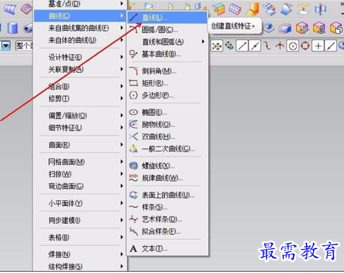Open the 整个装 selection scope combo box
Image resolution: width=344 pixels, height=273 pixels.
coord(24,46)
